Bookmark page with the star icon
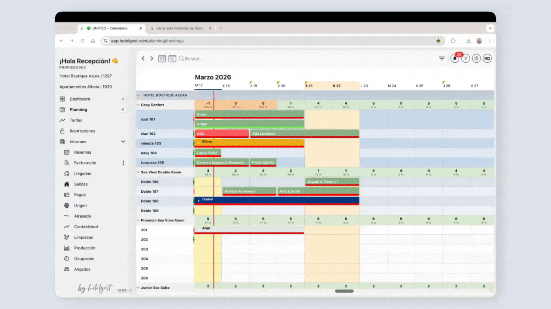 [x=438, y=41]
